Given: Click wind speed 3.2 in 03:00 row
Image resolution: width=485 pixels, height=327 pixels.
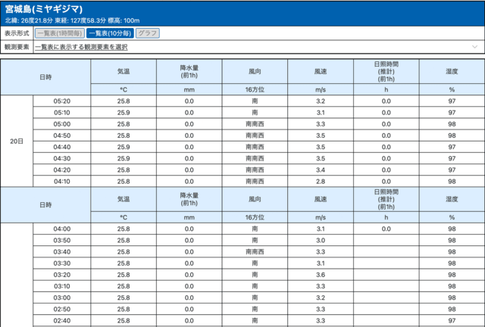Looking at the screenshot, I should click(x=321, y=297).
